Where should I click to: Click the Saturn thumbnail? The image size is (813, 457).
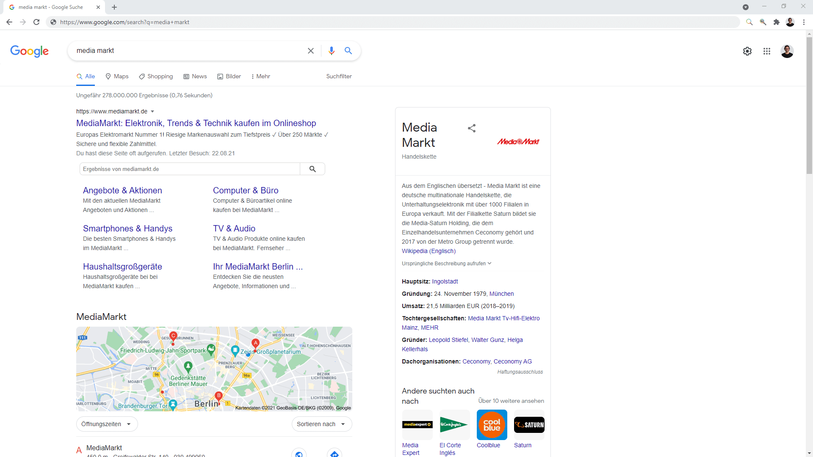click(x=529, y=424)
